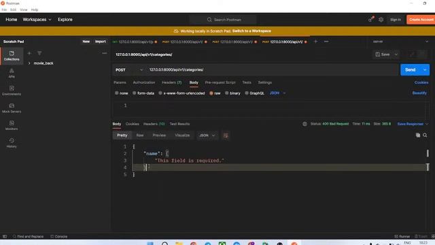Open the POST method dropdown
The image size is (435, 245).
pos(129,70)
